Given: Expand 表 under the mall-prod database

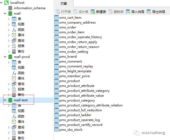Looking at the screenshot, I should coord(9,62).
